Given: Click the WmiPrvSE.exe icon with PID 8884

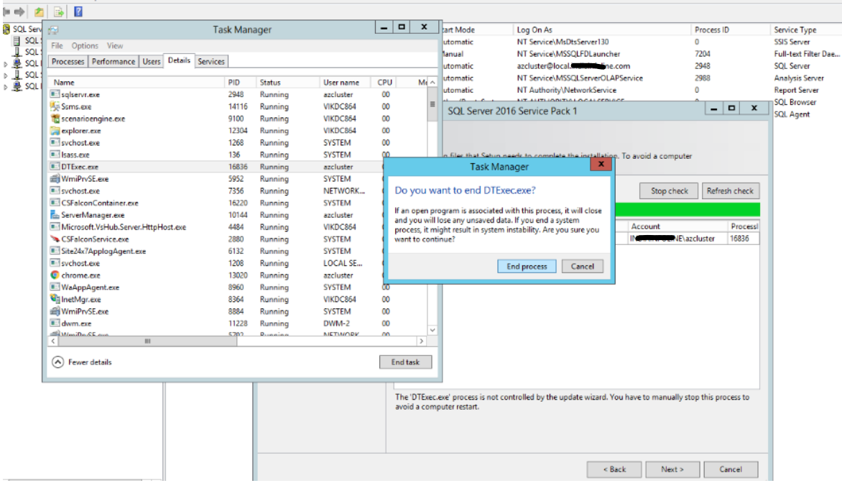Looking at the screenshot, I should (x=55, y=312).
